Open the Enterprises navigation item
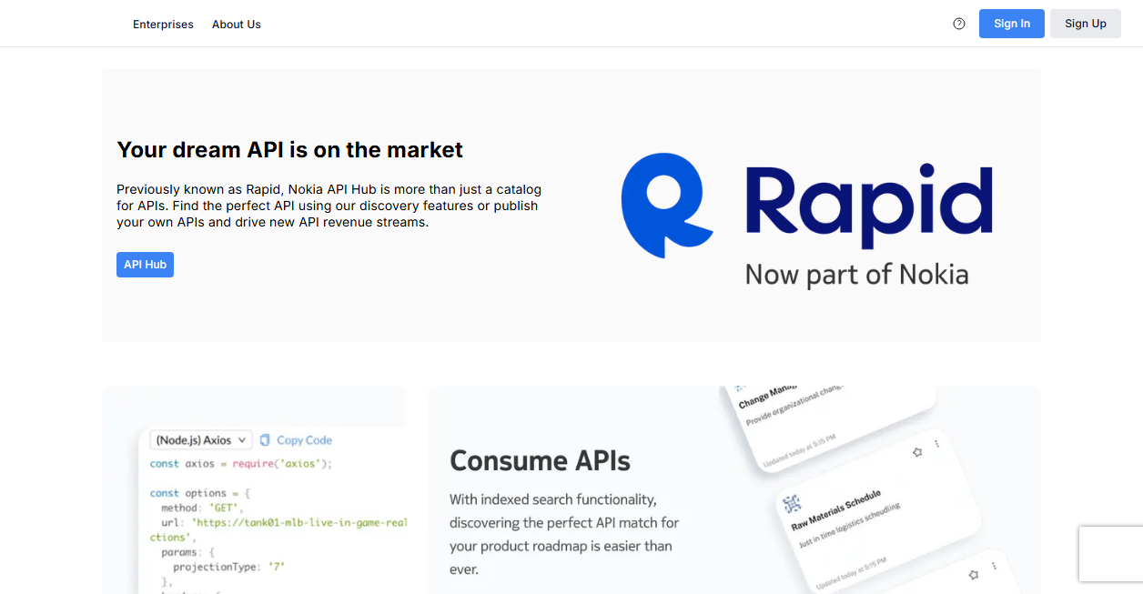Viewport: 1143px width, 594px height. (x=163, y=25)
